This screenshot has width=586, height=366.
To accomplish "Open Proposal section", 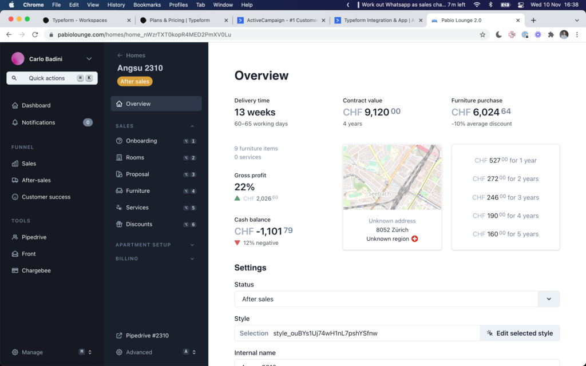I will pyautogui.click(x=156, y=174).
